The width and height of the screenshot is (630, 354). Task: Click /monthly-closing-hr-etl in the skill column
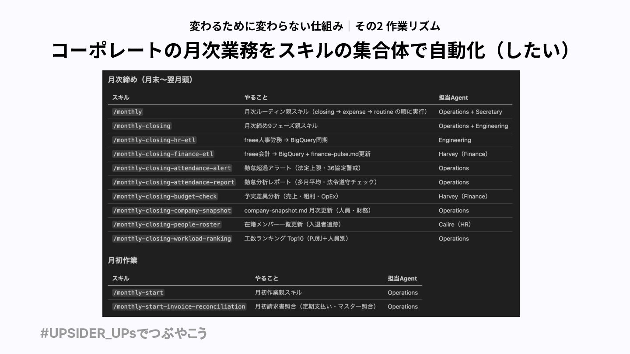click(154, 140)
